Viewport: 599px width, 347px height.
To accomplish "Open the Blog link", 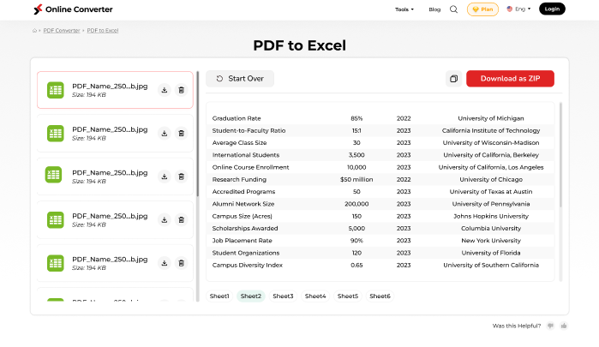I will coord(434,9).
